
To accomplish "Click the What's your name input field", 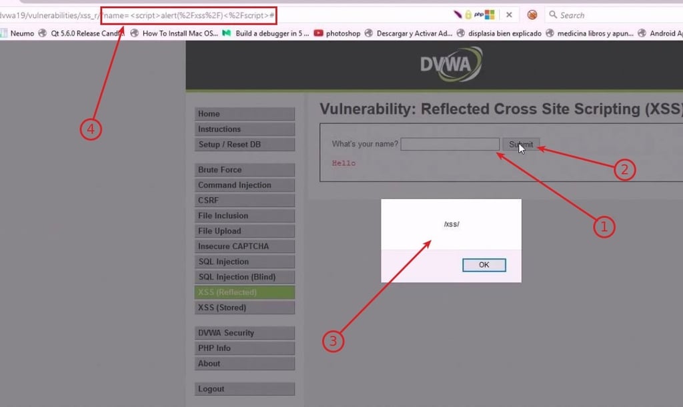I will pyautogui.click(x=450, y=144).
